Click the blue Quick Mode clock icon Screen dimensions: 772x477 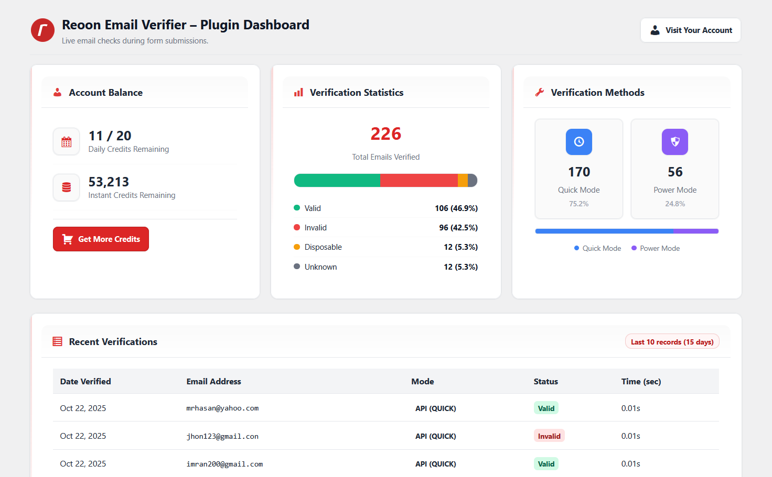(578, 142)
